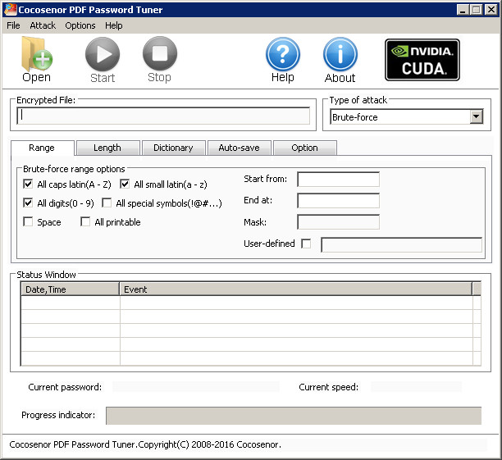Uncheck All caps latin(A - Z)

(28, 184)
